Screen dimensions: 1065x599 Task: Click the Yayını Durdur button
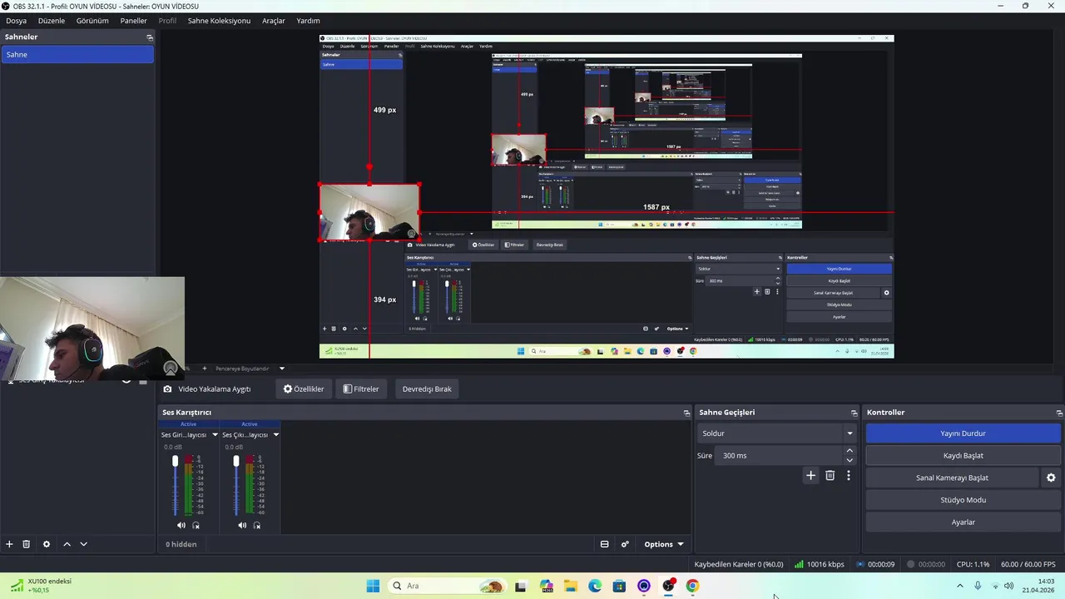click(x=963, y=433)
